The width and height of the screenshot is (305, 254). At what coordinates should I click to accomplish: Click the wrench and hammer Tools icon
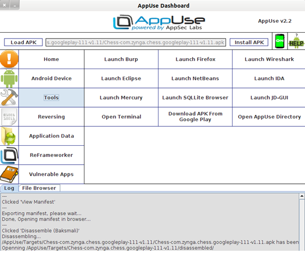point(9,97)
